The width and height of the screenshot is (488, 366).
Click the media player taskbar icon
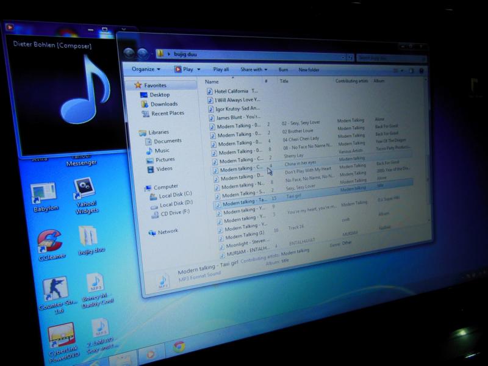(151, 354)
